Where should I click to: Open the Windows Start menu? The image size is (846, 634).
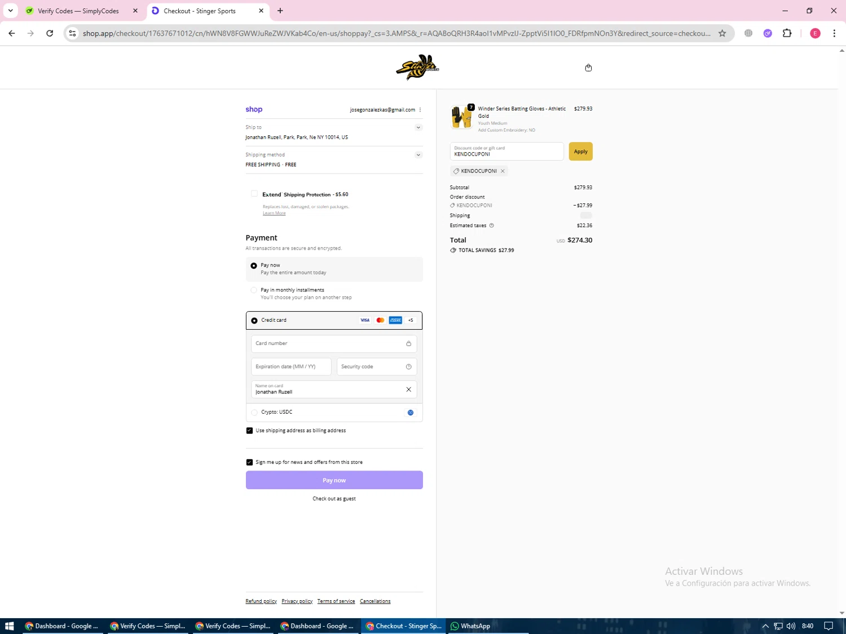point(9,626)
